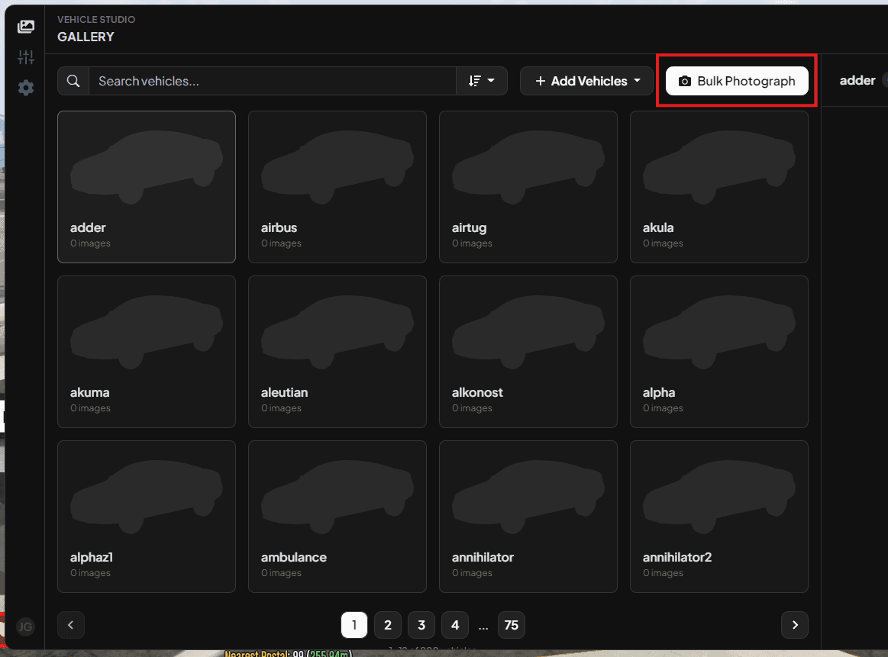Expand the Add Vehicles dropdown

point(586,81)
